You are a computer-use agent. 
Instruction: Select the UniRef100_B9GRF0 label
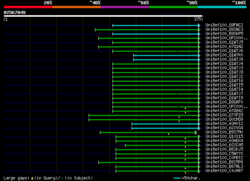pyautogui.click(x=224, y=102)
